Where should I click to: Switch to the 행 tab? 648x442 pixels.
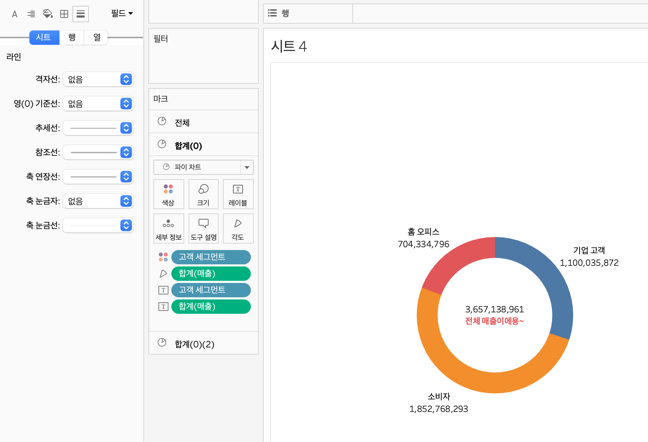click(x=72, y=37)
